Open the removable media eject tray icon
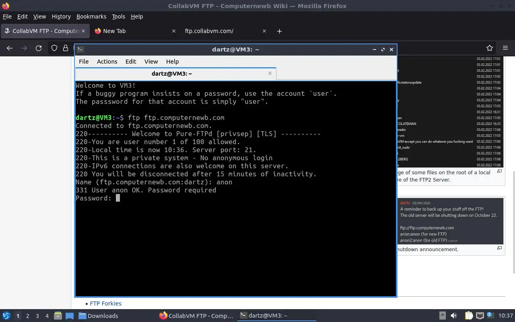 (x=443, y=316)
